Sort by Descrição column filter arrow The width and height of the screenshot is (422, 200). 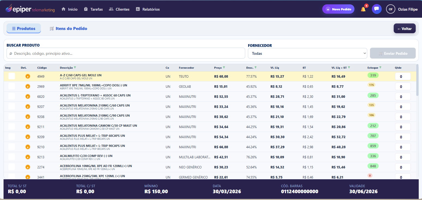[75, 68]
